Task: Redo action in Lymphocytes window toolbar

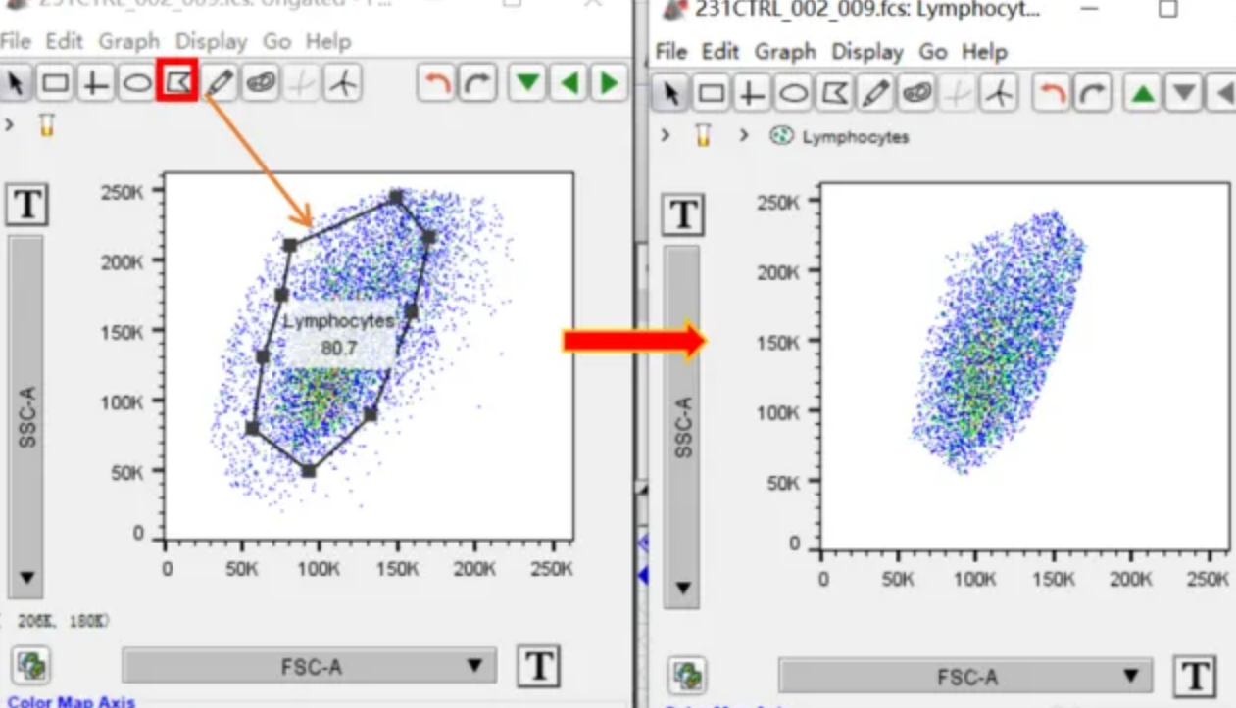Action: click(1094, 94)
